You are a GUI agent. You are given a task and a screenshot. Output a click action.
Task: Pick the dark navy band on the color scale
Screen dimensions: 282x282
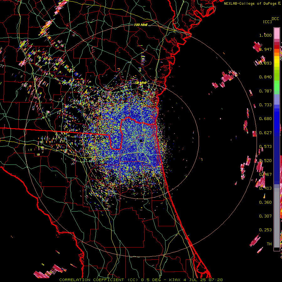(277, 158)
